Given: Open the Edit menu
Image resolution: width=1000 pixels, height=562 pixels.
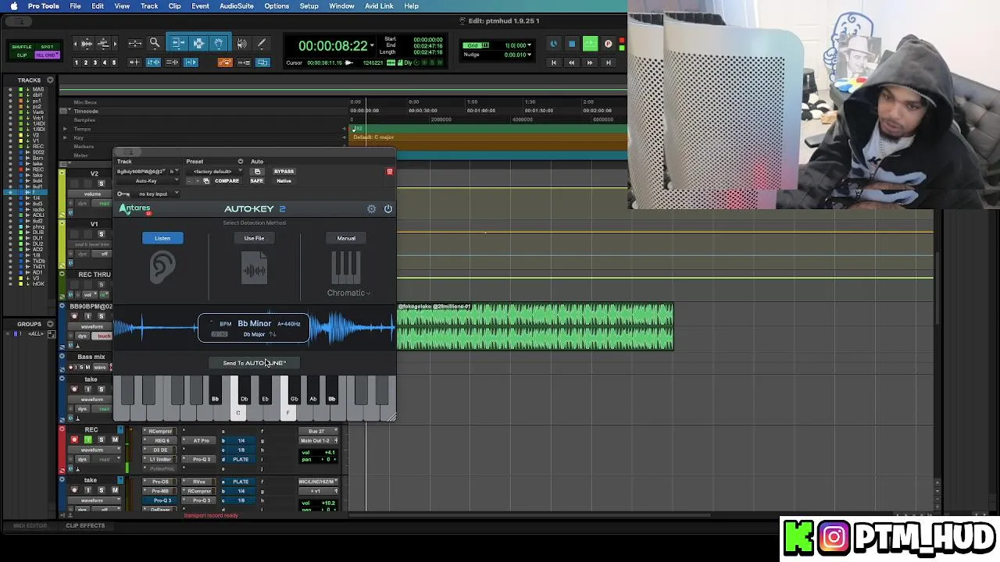Looking at the screenshot, I should pos(98,6).
